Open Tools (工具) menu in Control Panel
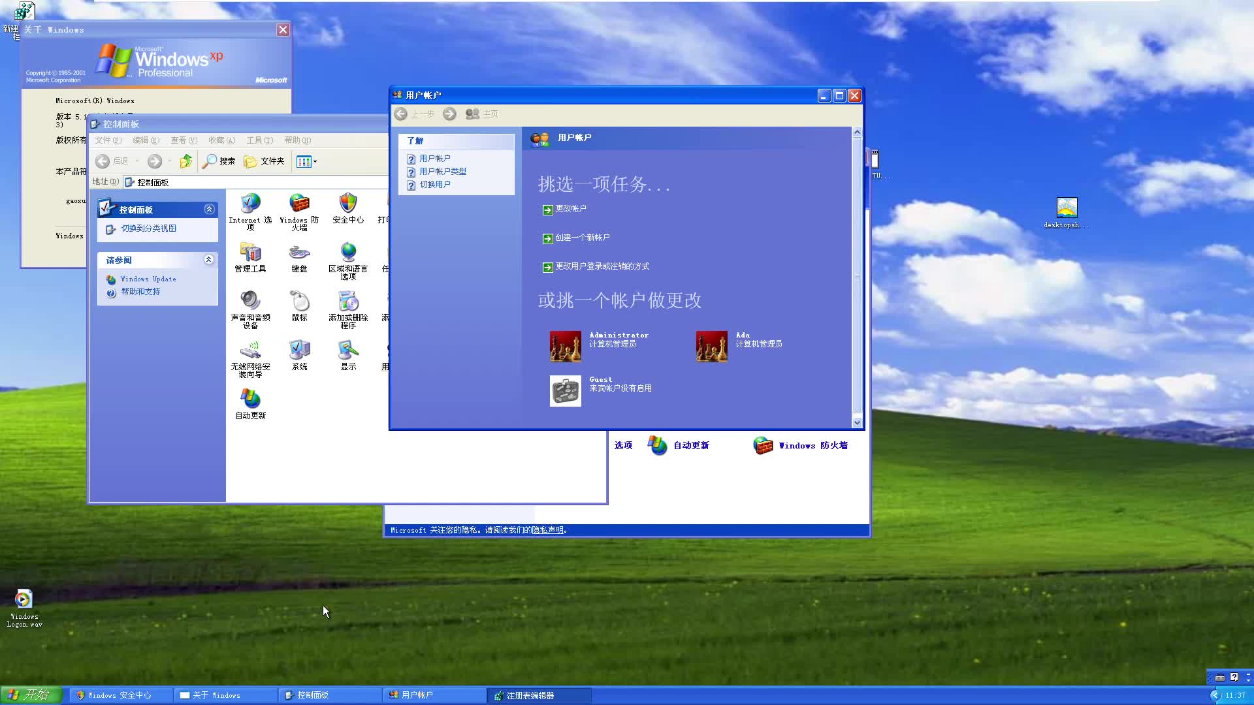The height and width of the screenshot is (705, 1254). click(x=260, y=140)
